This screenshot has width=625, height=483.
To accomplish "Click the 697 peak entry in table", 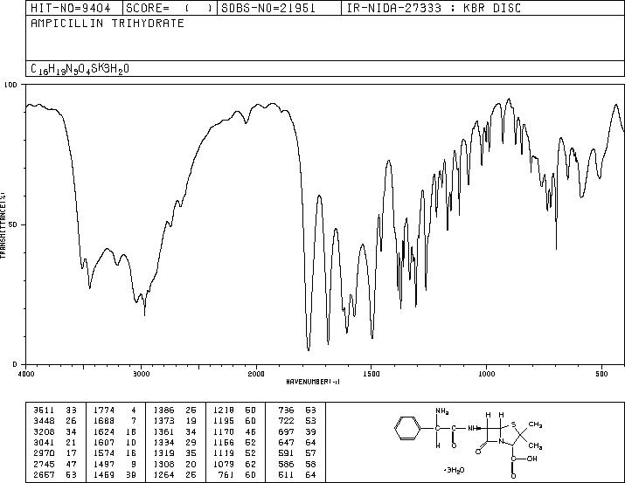I will [x=298, y=431].
